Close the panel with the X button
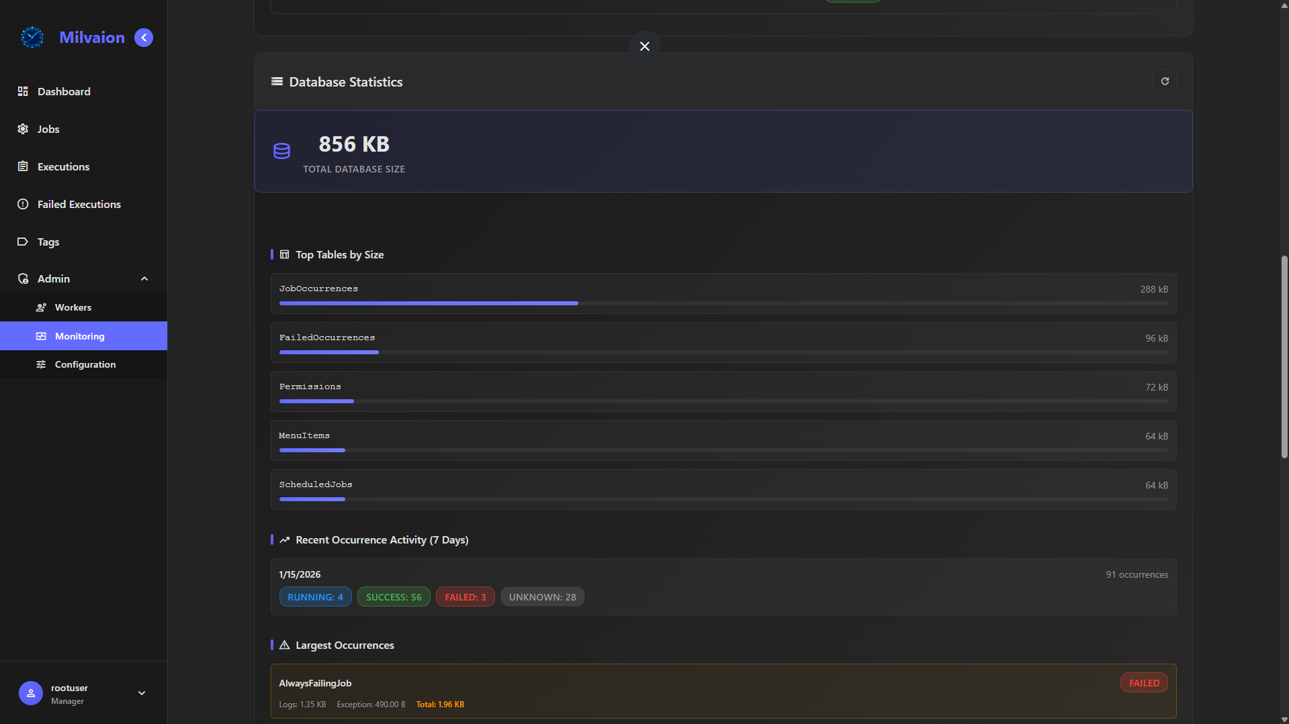The width and height of the screenshot is (1289, 724). tap(644, 46)
